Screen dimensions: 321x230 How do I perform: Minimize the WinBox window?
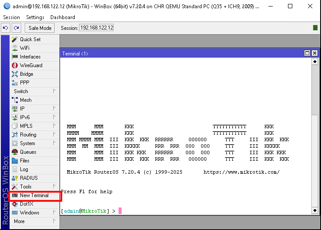pos(271,6)
